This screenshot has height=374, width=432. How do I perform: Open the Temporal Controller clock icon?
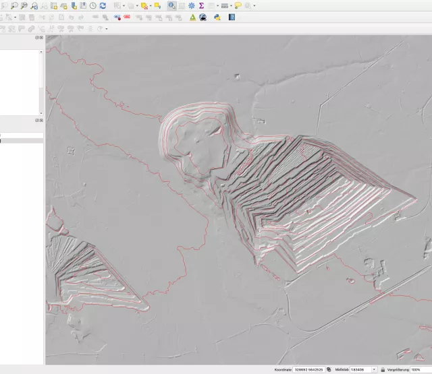coord(92,5)
